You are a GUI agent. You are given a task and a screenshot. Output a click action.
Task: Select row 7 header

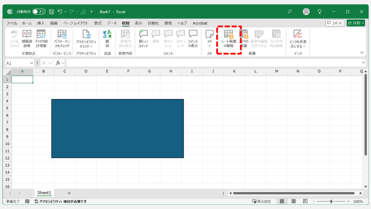[7, 122]
